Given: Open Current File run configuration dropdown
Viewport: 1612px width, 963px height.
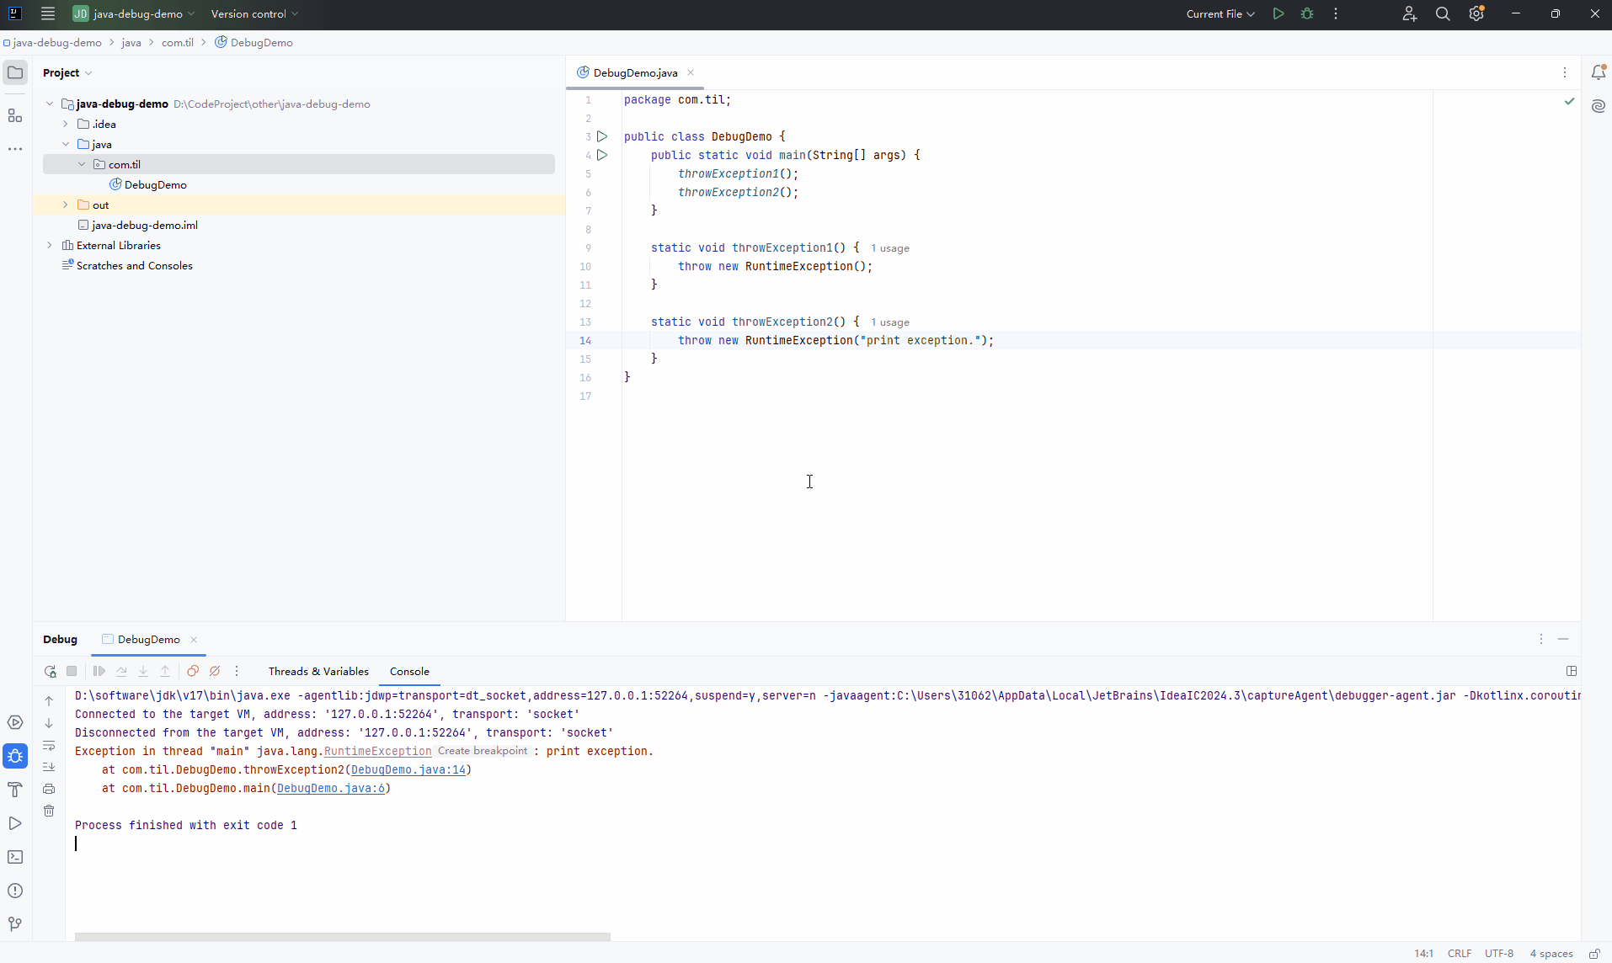Looking at the screenshot, I should pyautogui.click(x=1220, y=14).
